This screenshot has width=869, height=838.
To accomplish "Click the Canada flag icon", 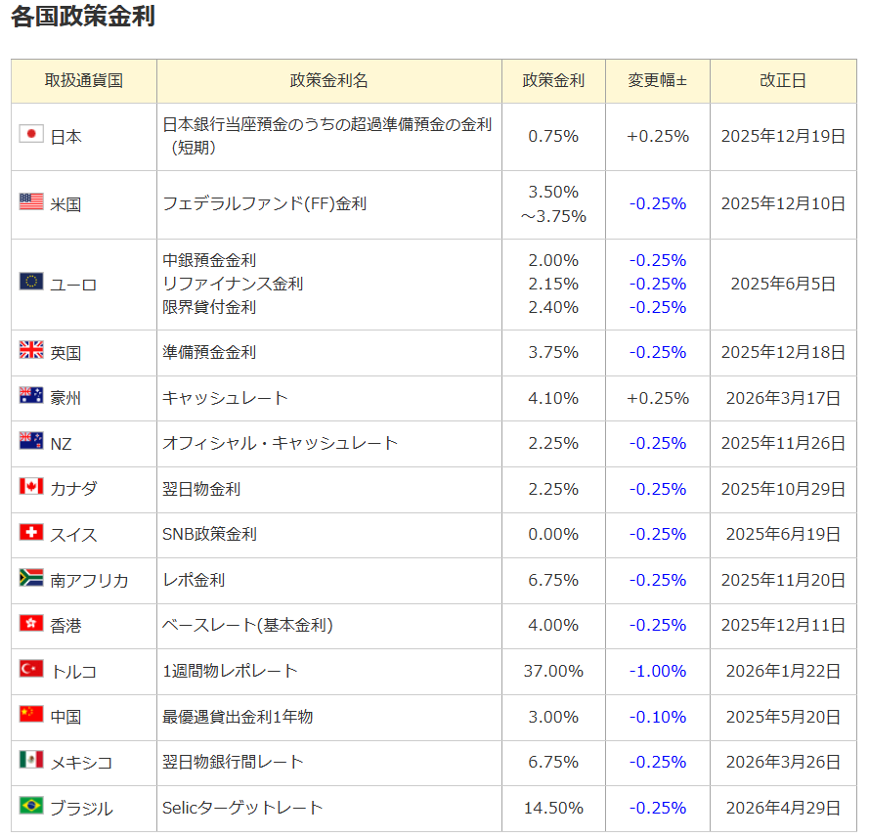I will point(31,486).
